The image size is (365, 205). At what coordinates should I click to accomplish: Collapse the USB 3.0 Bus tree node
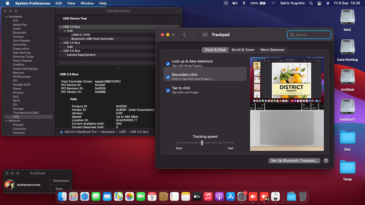[x=60, y=51]
